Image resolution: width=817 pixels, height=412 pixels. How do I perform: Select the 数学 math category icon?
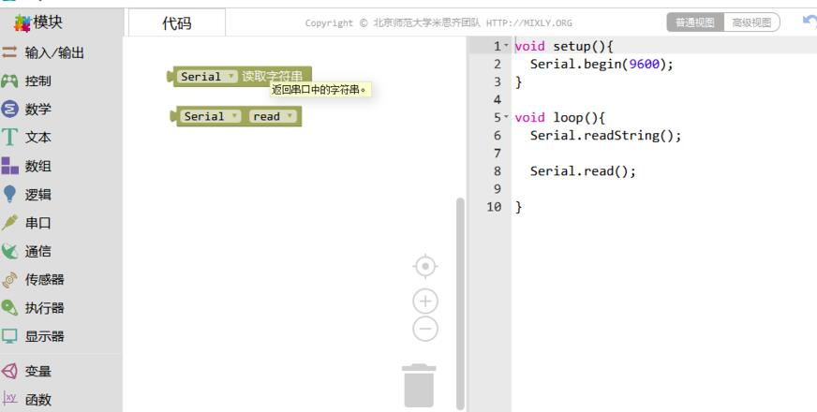click(9, 109)
